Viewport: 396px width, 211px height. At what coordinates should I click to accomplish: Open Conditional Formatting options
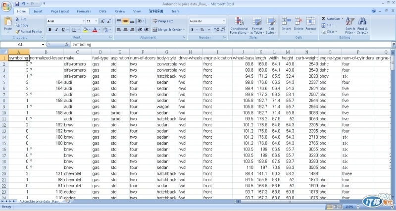239,26
